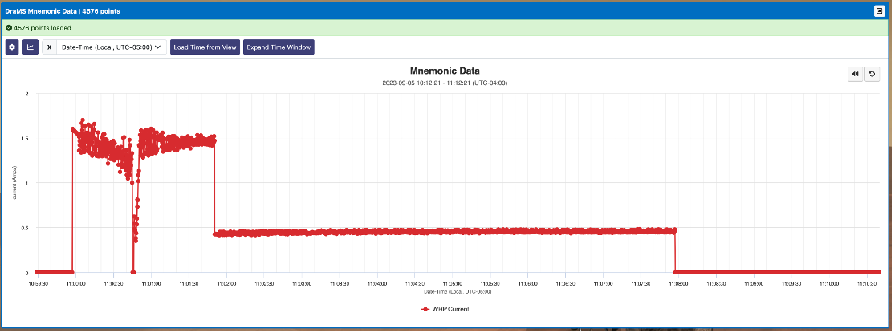895x333 pixels.
Task: Click the Mnemonic Data chart title
Action: point(445,71)
